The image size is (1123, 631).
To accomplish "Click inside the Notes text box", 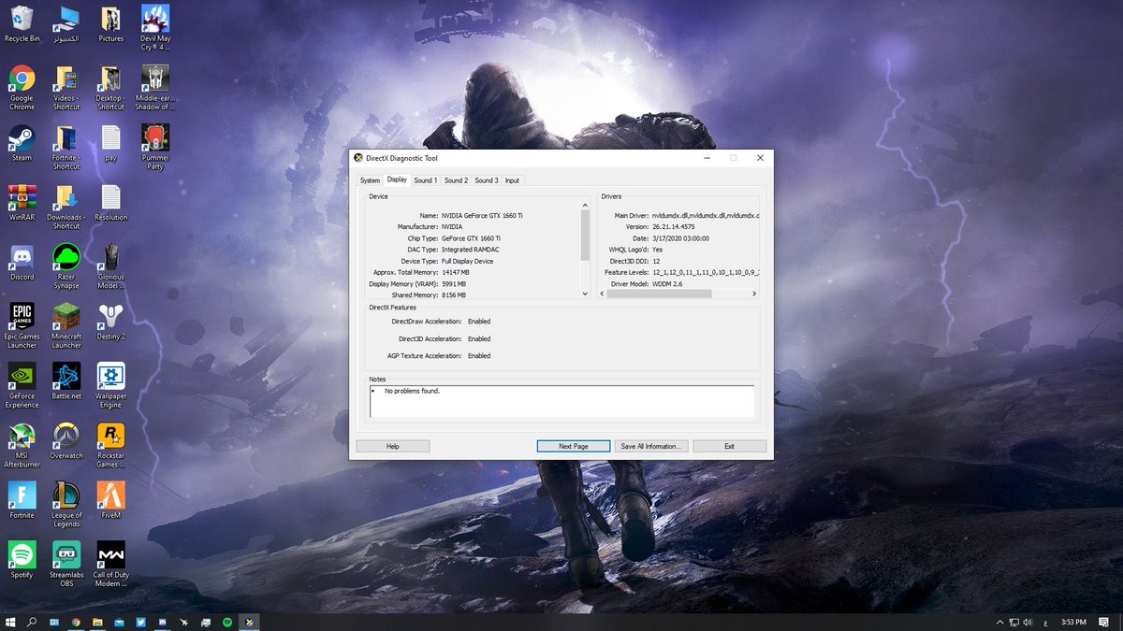I will [x=561, y=401].
